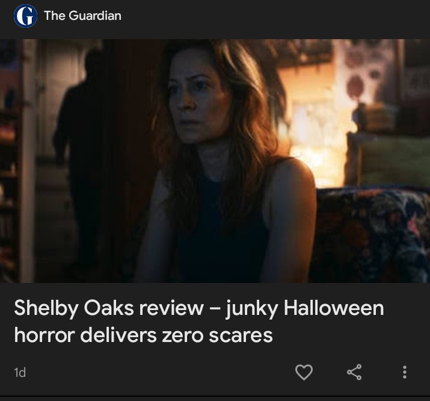Share the Shelby Oaks article
The image size is (430, 401).
(x=354, y=372)
